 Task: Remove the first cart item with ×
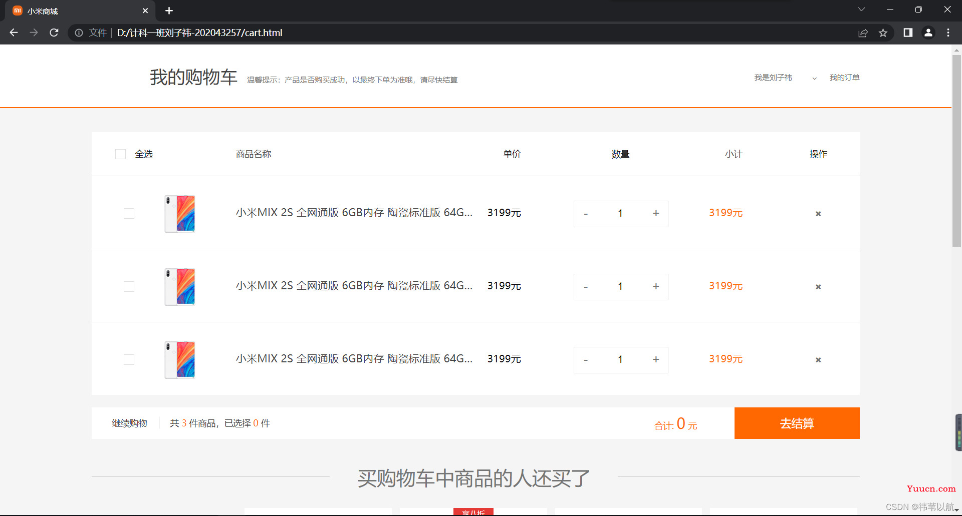[x=818, y=214]
